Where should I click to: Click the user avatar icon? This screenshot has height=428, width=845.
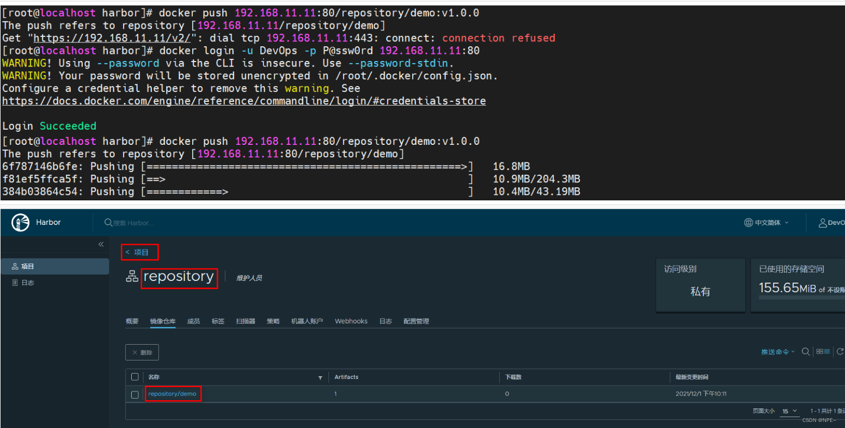pyautogui.click(x=823, y=223)
